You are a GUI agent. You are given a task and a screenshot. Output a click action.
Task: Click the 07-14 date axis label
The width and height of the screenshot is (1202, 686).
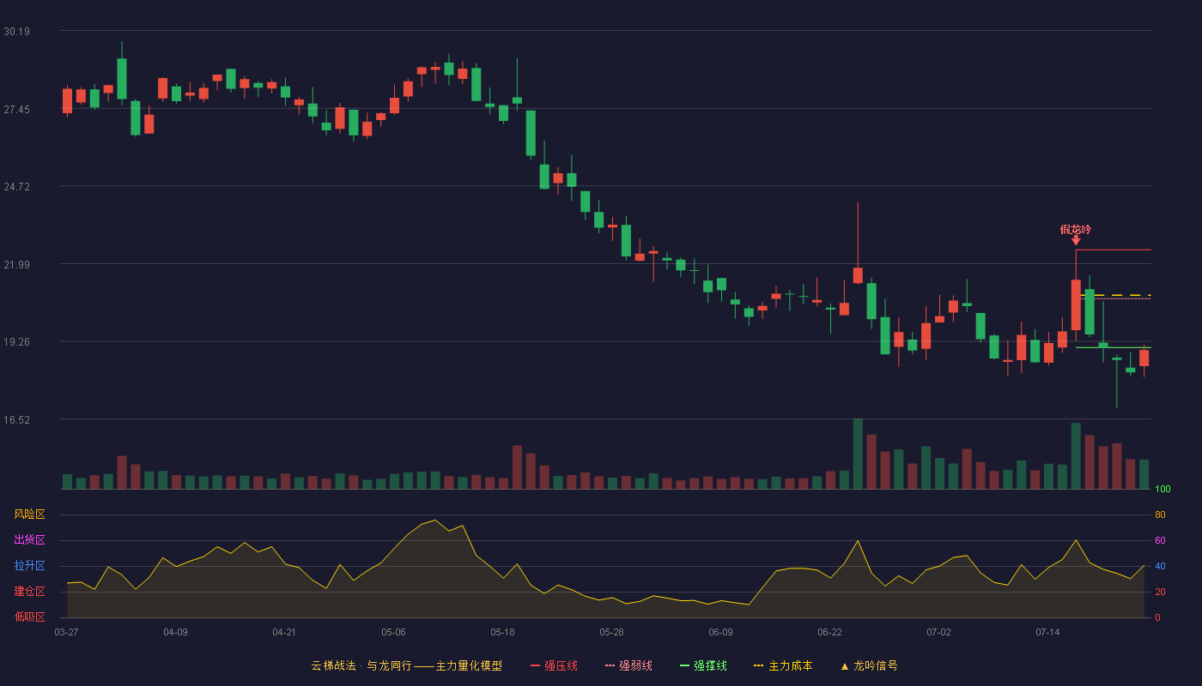pos(1047,632)
